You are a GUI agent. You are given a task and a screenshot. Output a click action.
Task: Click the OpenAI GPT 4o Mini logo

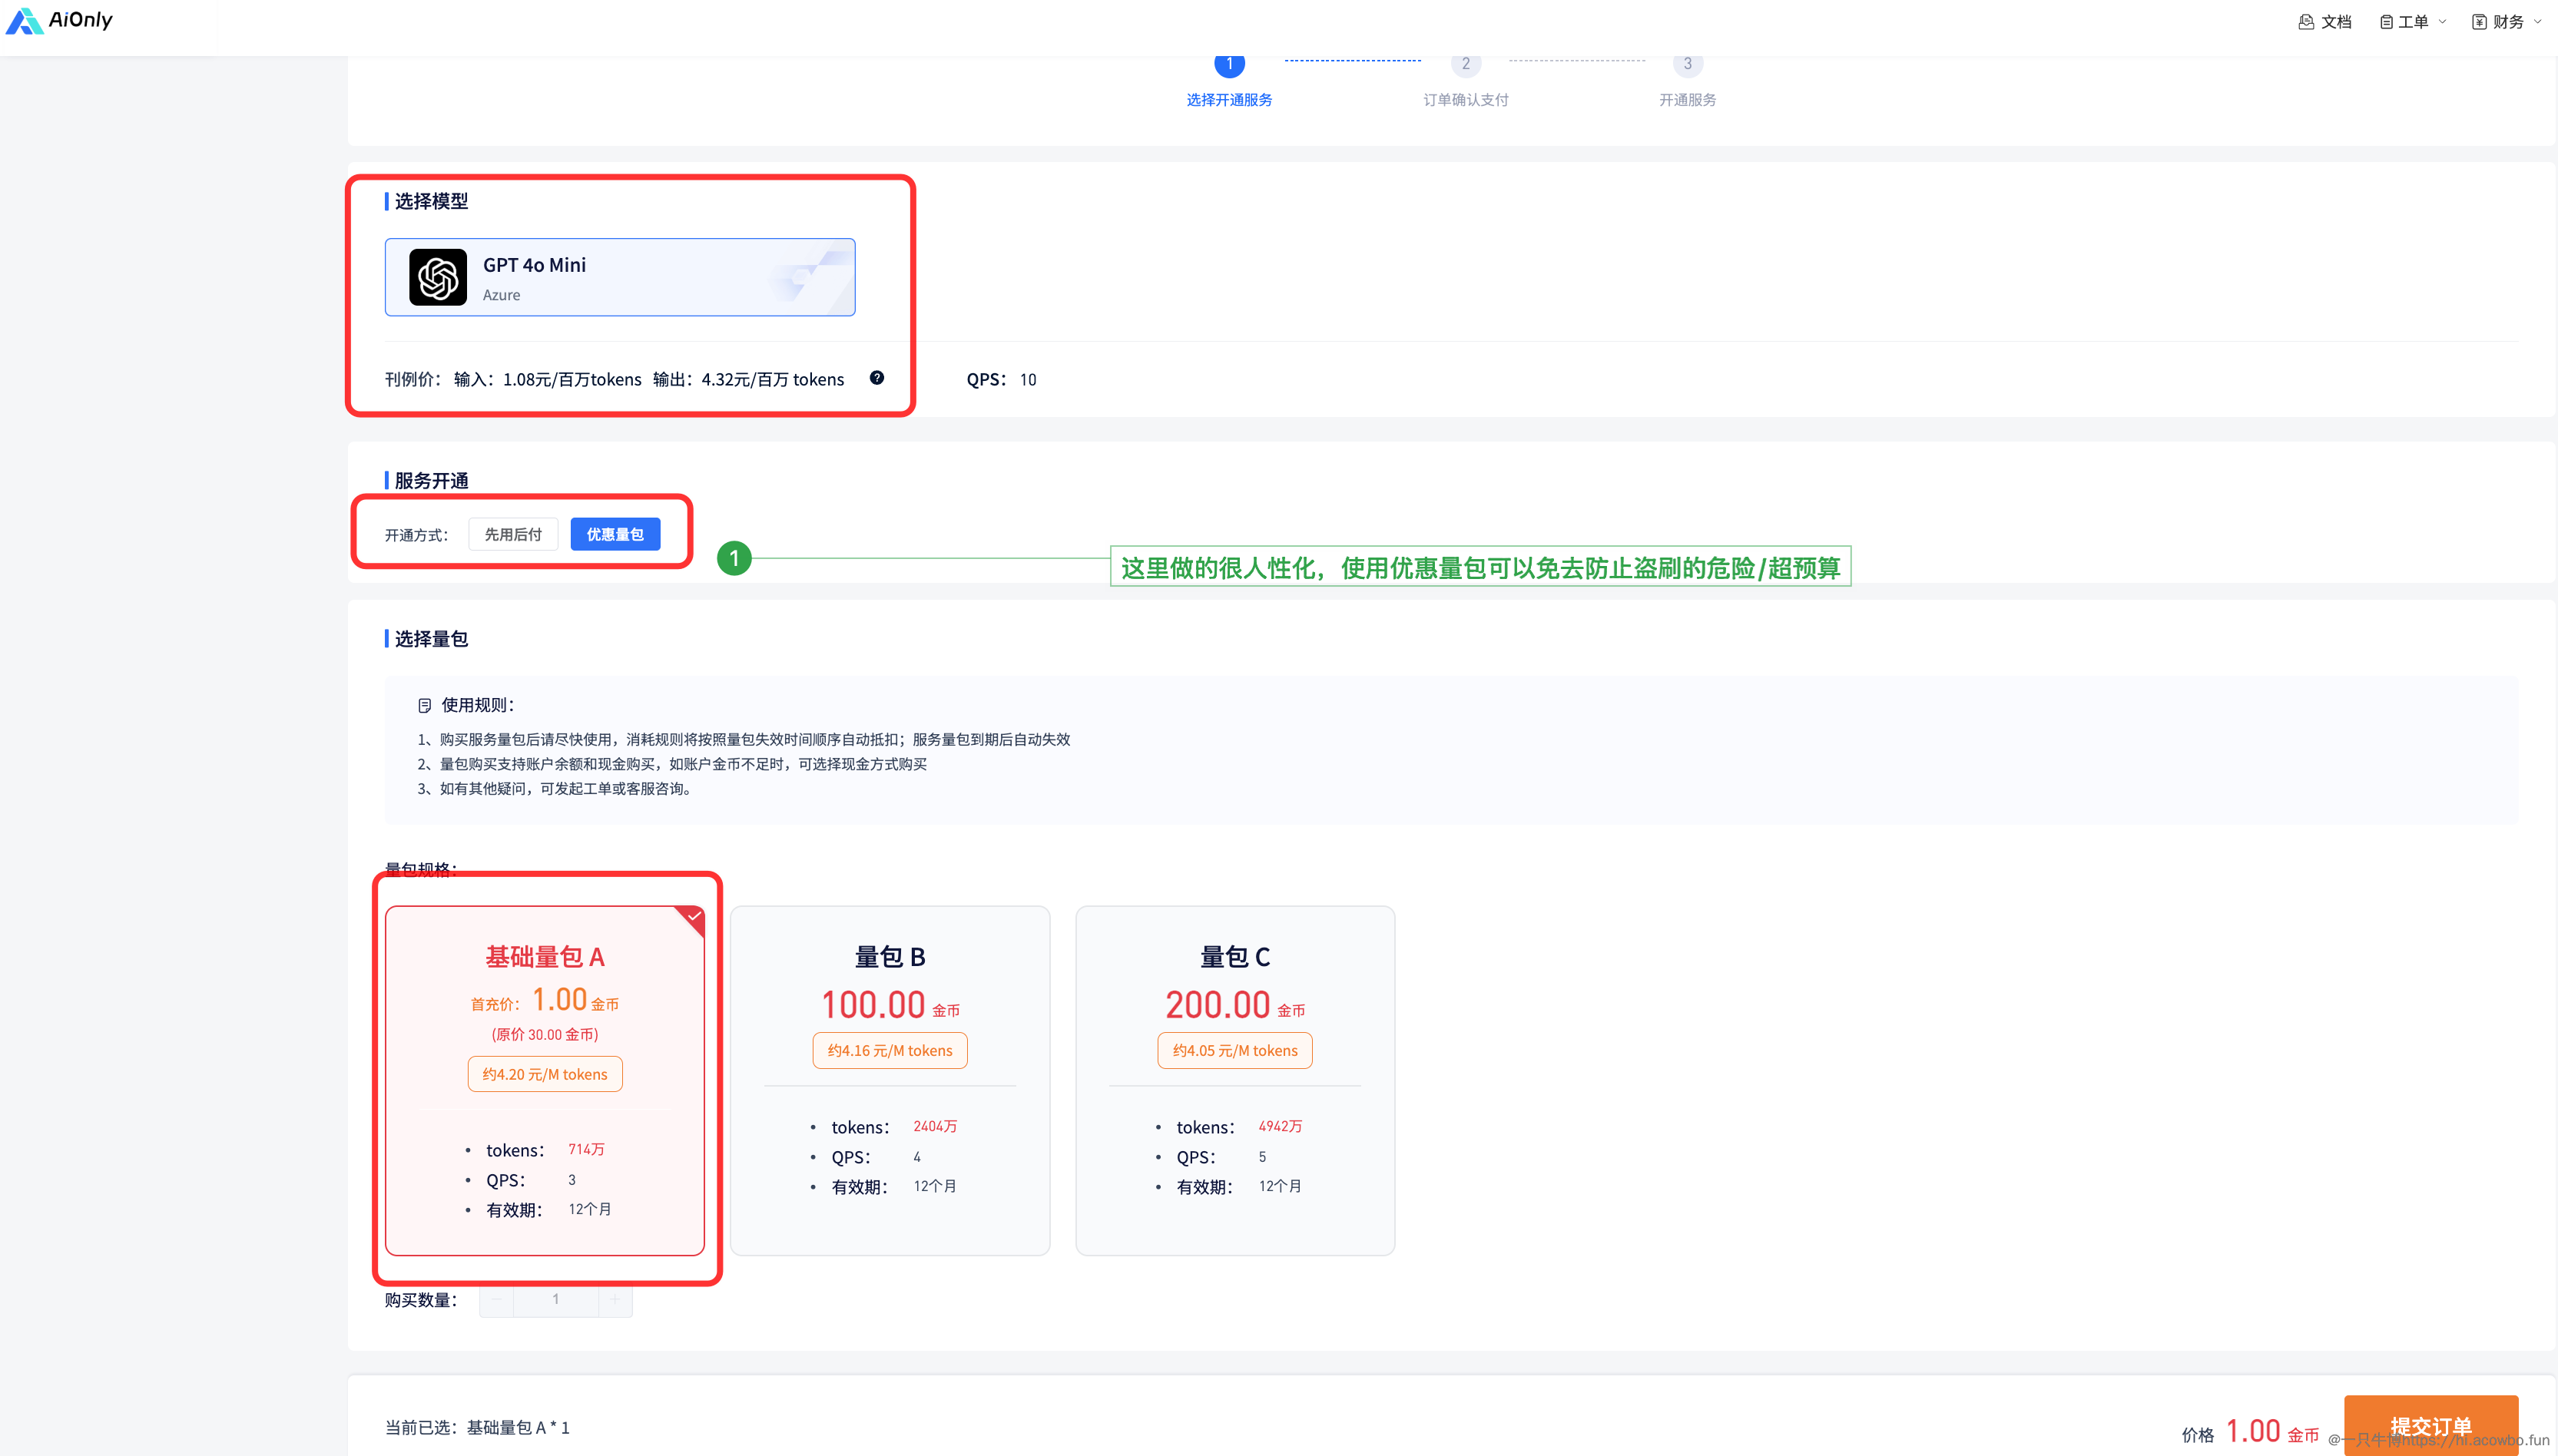[x=438, y=277]
